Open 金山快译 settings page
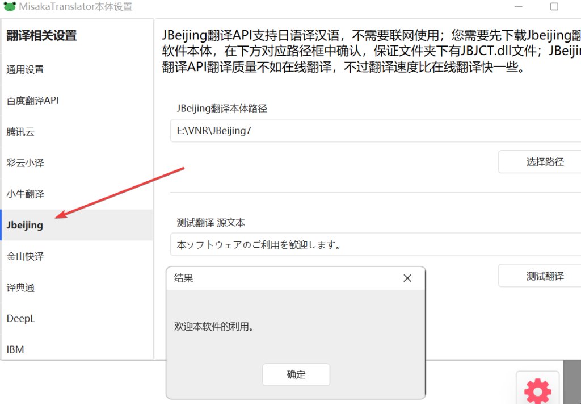 point(25,257)
